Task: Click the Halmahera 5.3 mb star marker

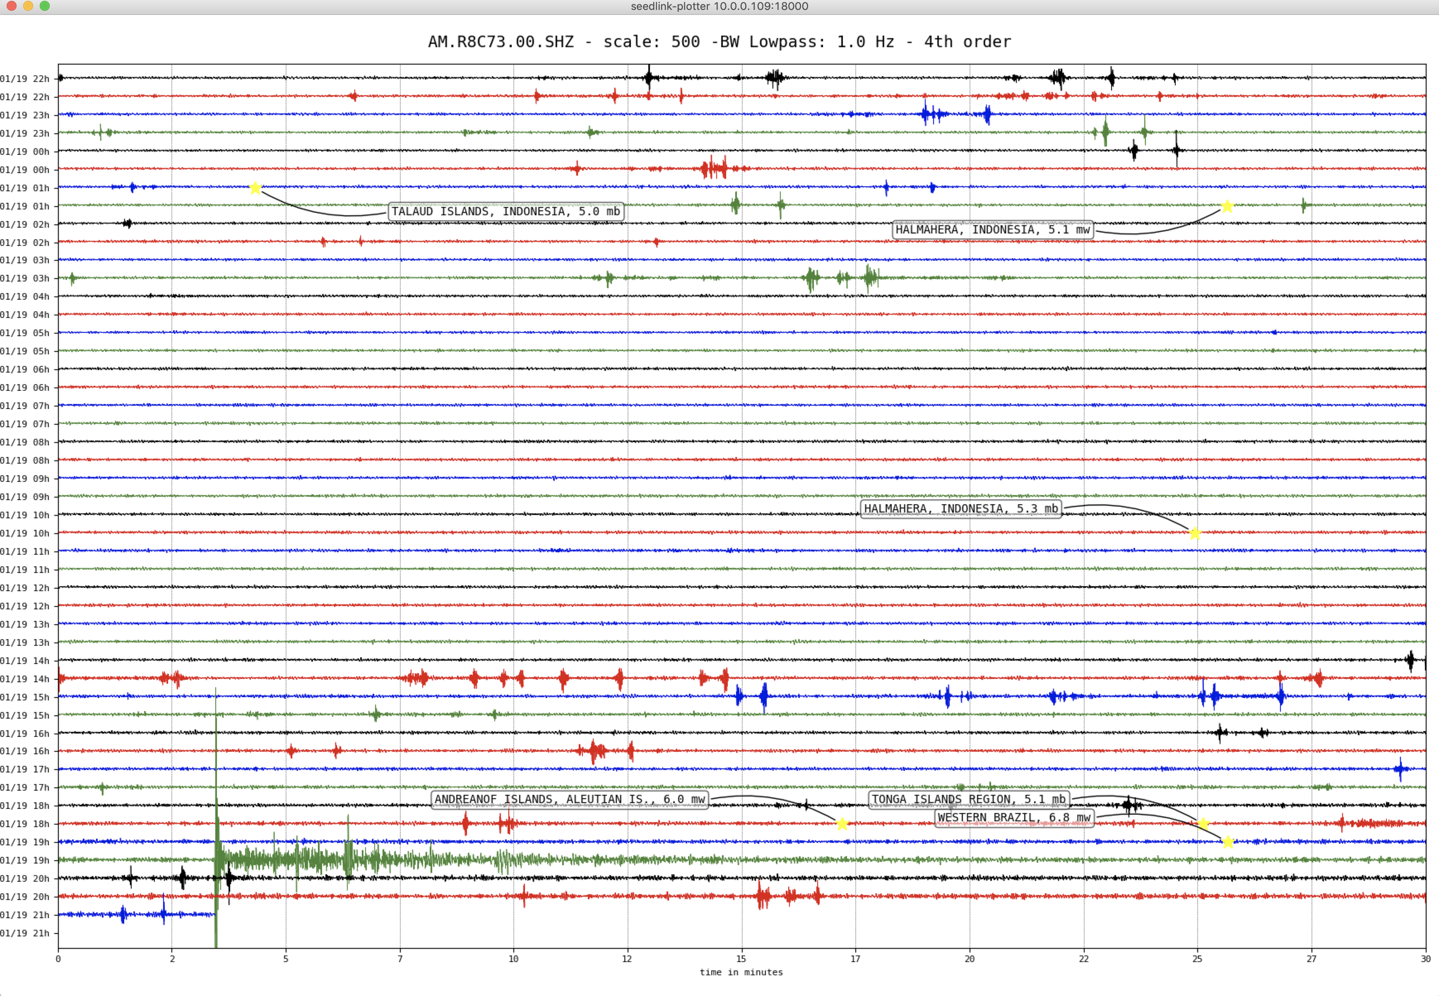Action: tap(1195, 533)
